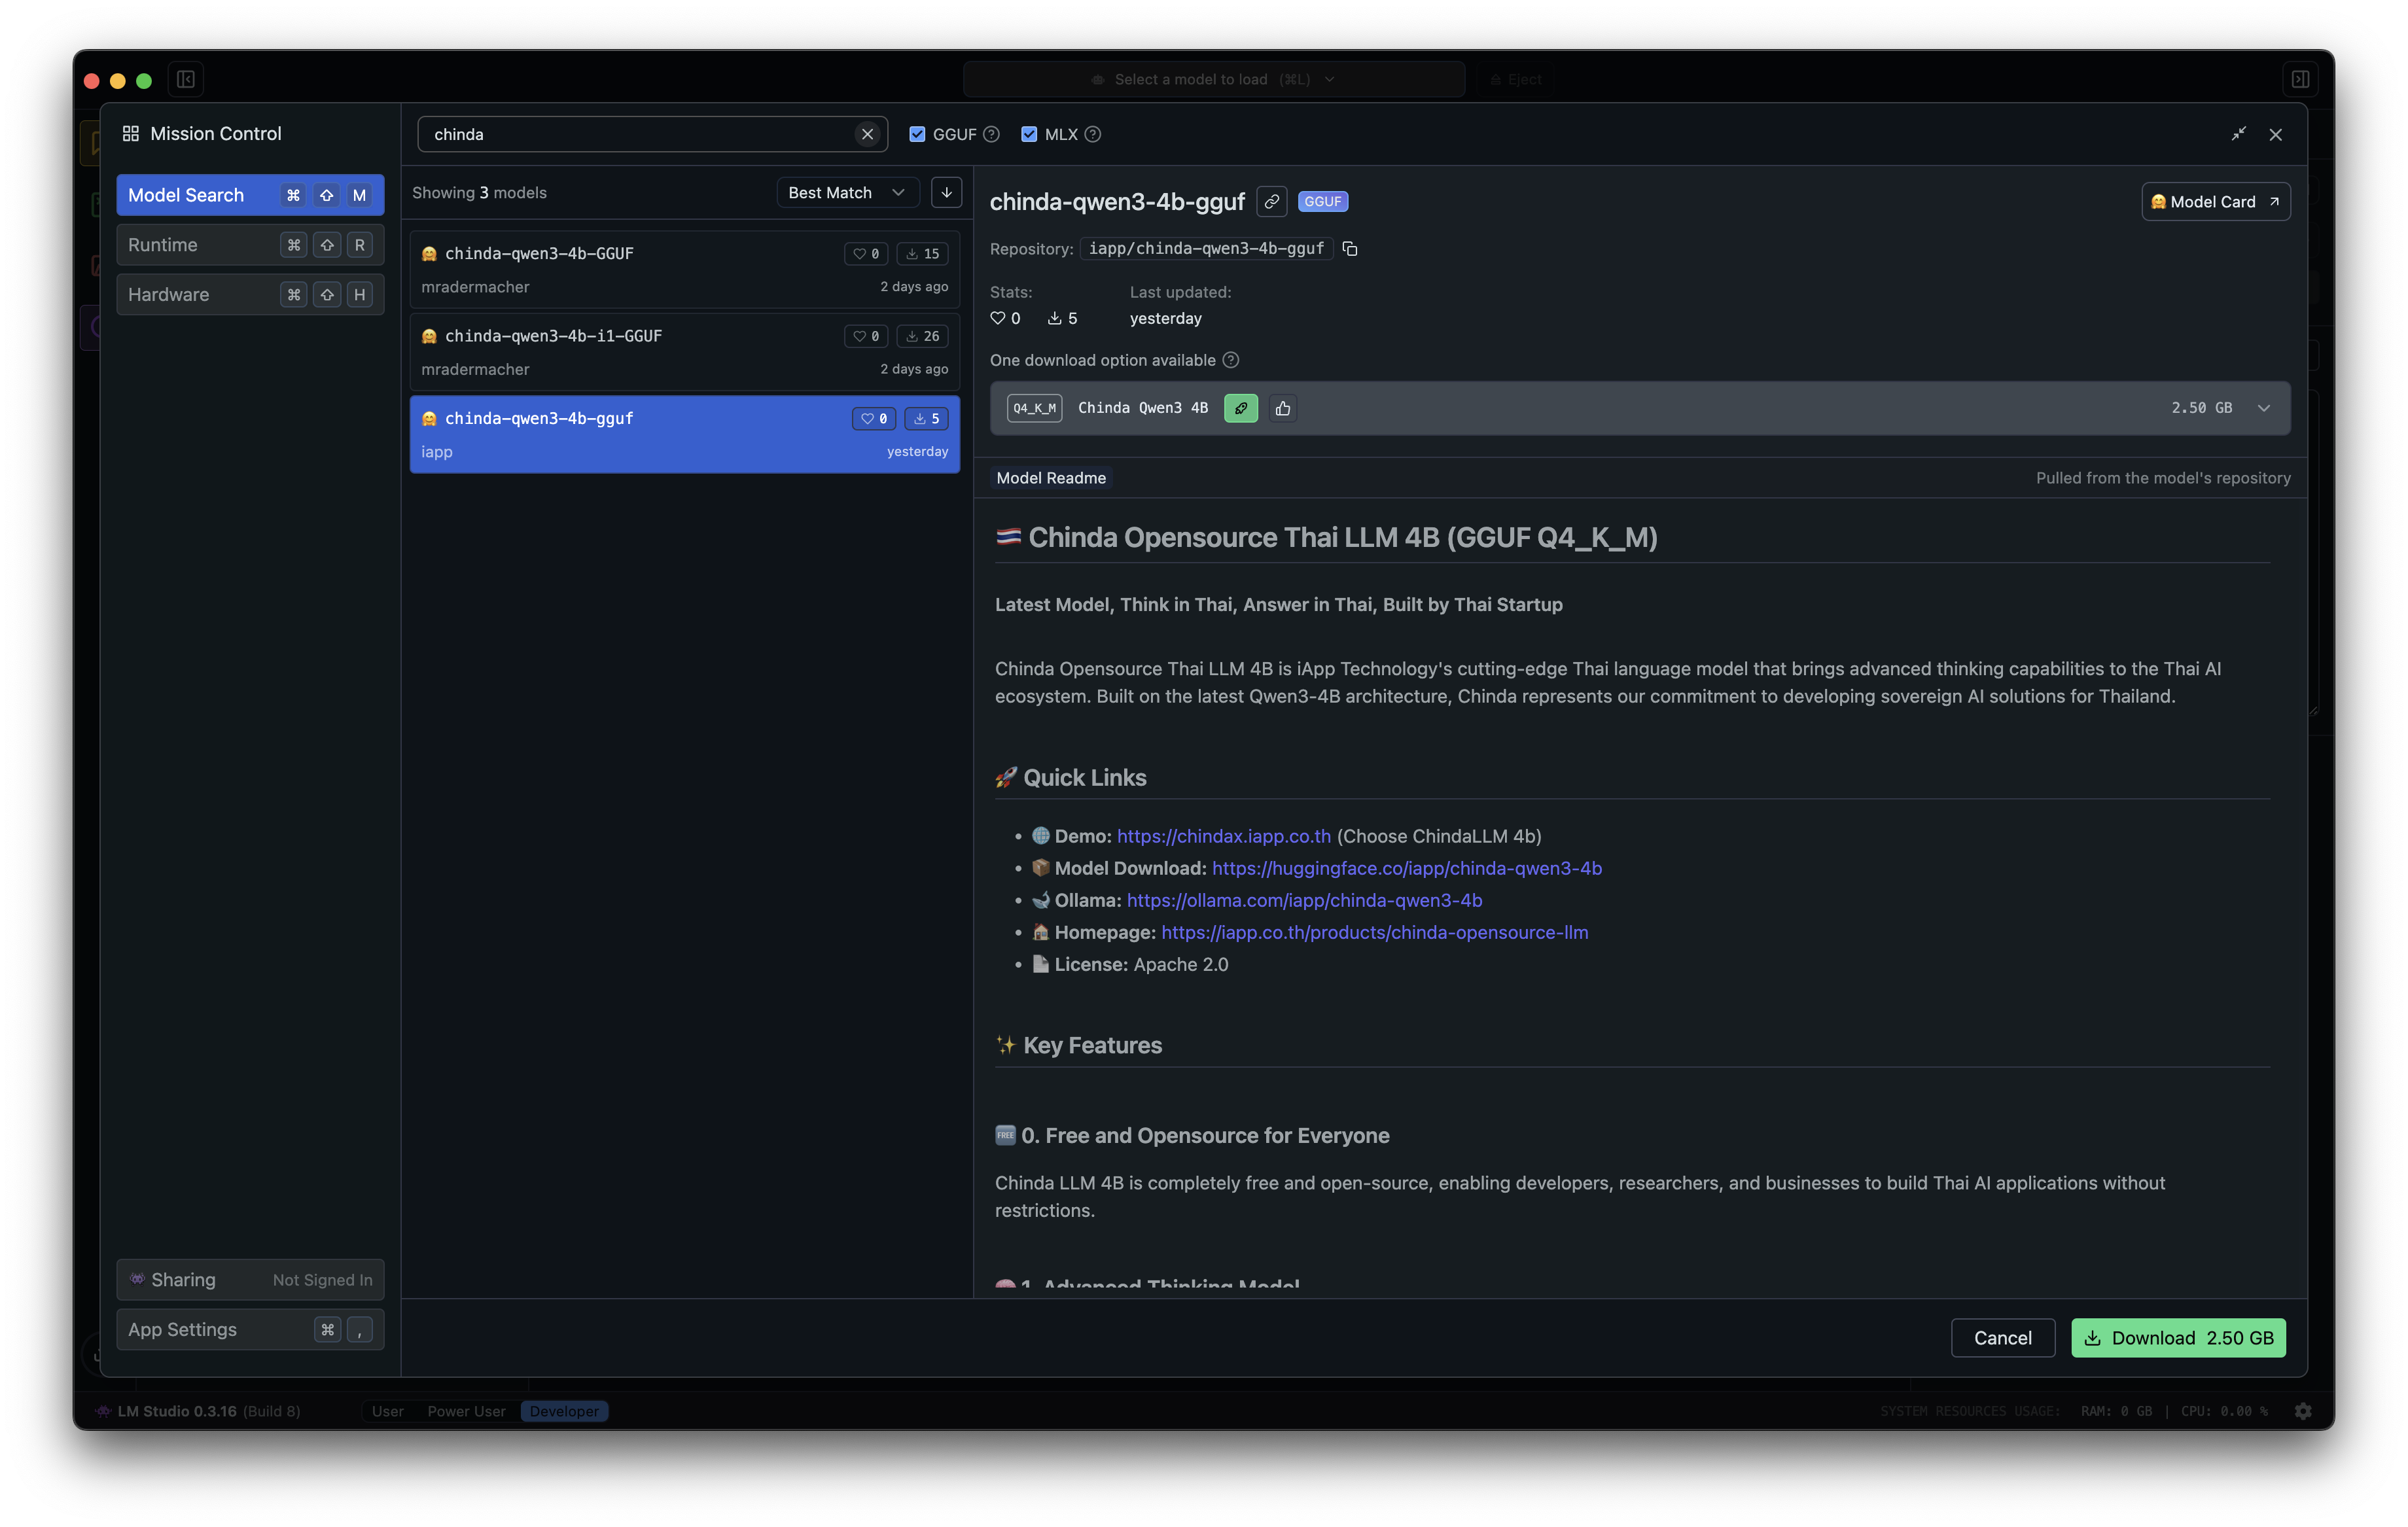
Task: Open the Best Match sort dropdown
Action: pos(846,192)
